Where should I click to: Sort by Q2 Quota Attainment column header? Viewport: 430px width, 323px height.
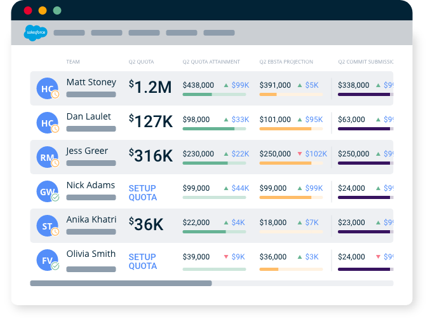pyautogui.click(x=211, y=62)
